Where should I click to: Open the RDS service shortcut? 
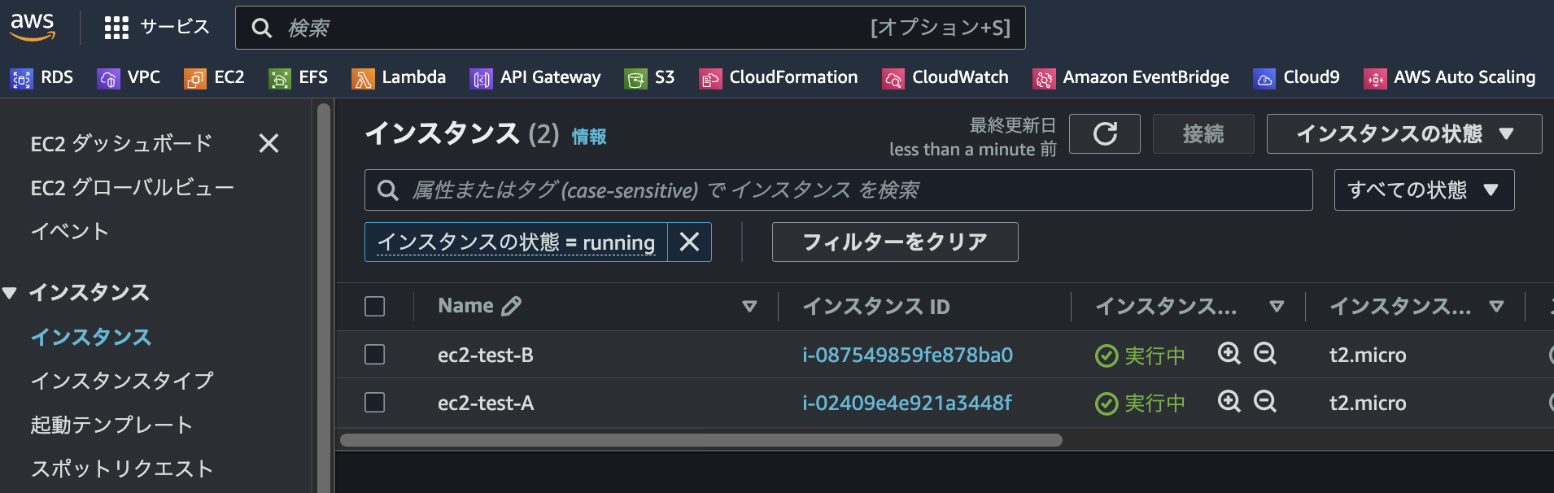click(41, 77)
